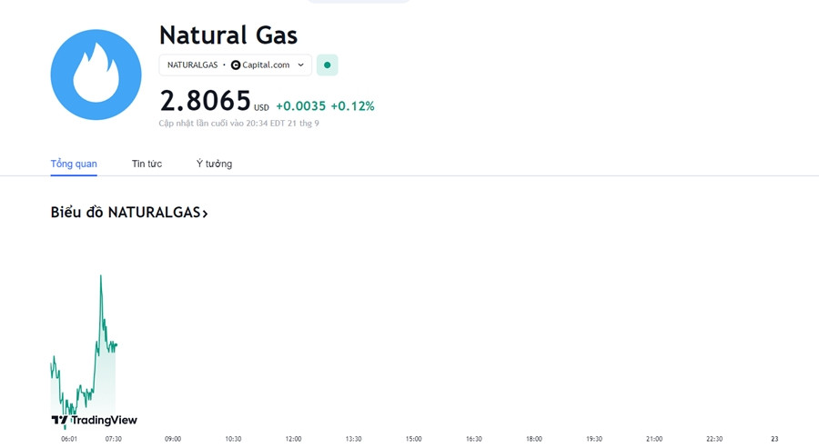Click the chart price peak spike
The width and height of the screenshot is (819, 448).
coord(101,277)
